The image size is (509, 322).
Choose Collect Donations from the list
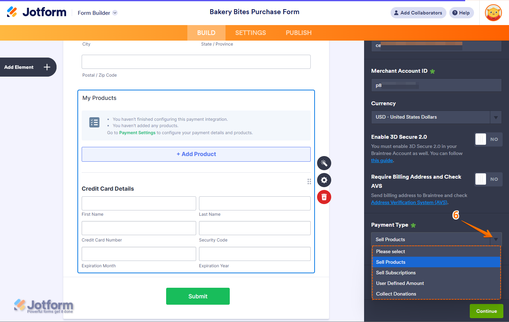396,294
